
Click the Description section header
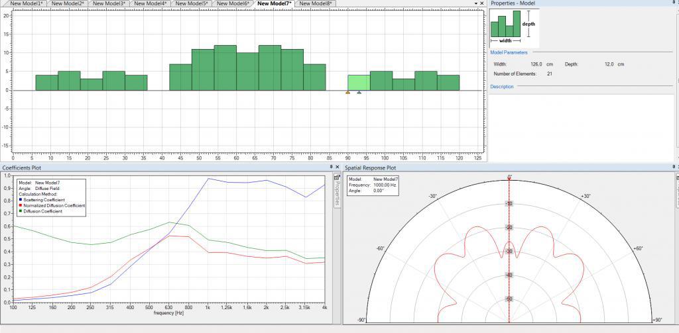point(502,87)
